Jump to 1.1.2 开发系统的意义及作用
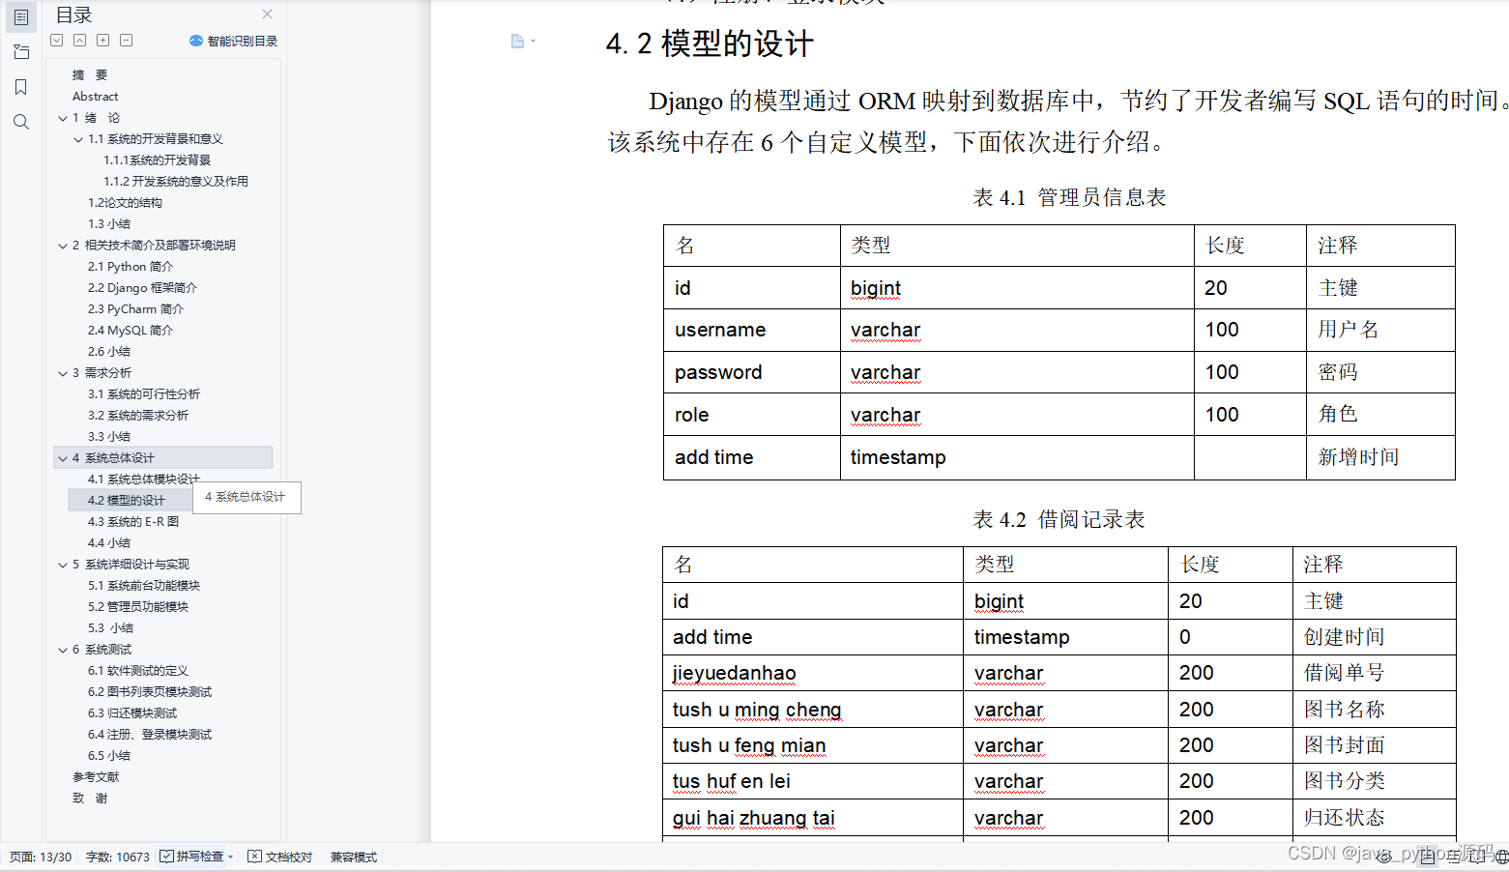Viewport: 1509px width, 872px height. tap(176, 182)
